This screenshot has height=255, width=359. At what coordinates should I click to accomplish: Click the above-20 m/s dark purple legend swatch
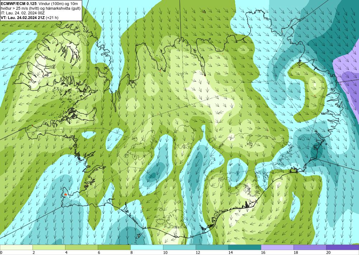click(342, 247)
